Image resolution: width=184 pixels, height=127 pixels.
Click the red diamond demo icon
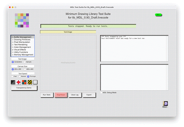[19, 82]
